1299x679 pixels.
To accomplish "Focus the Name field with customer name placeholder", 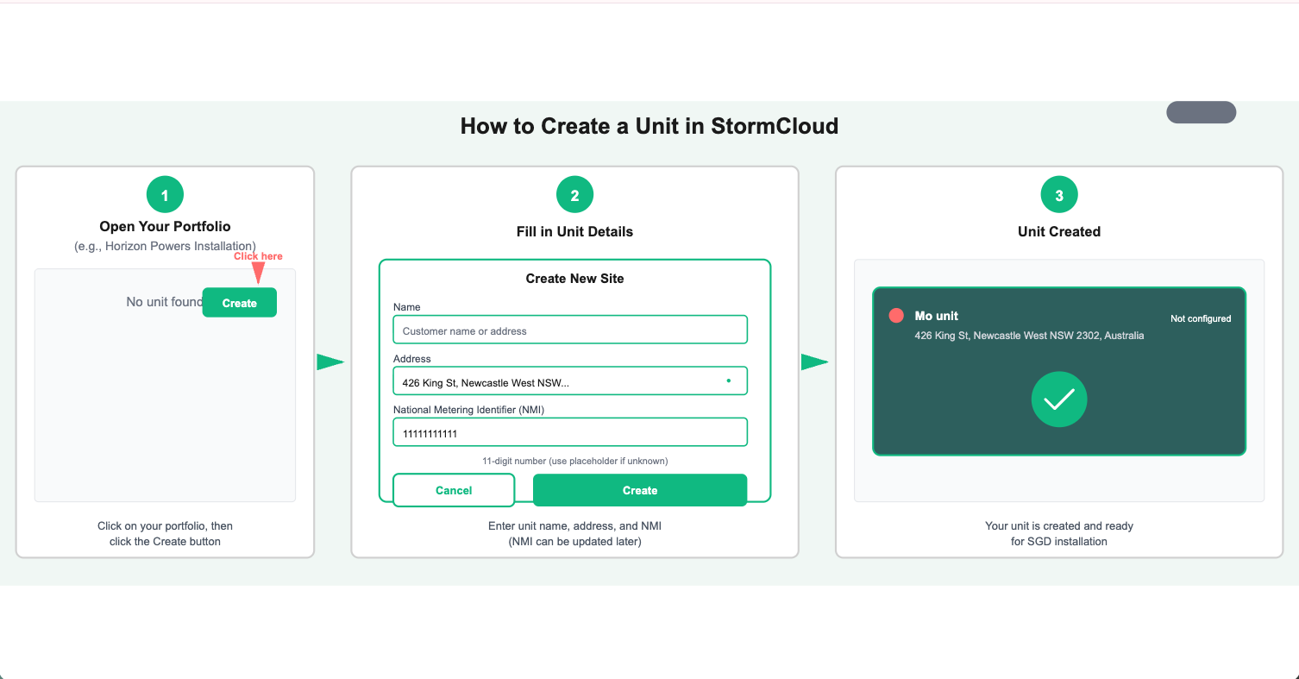I will tap(570, 330).
